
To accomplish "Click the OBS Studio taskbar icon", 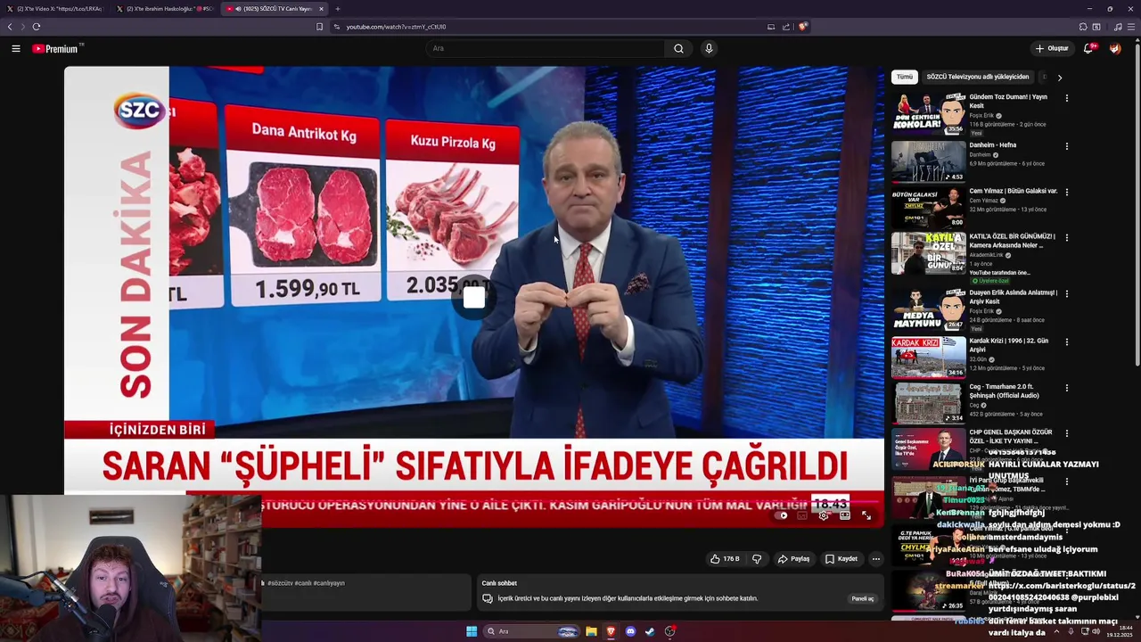I will (669, 631).
